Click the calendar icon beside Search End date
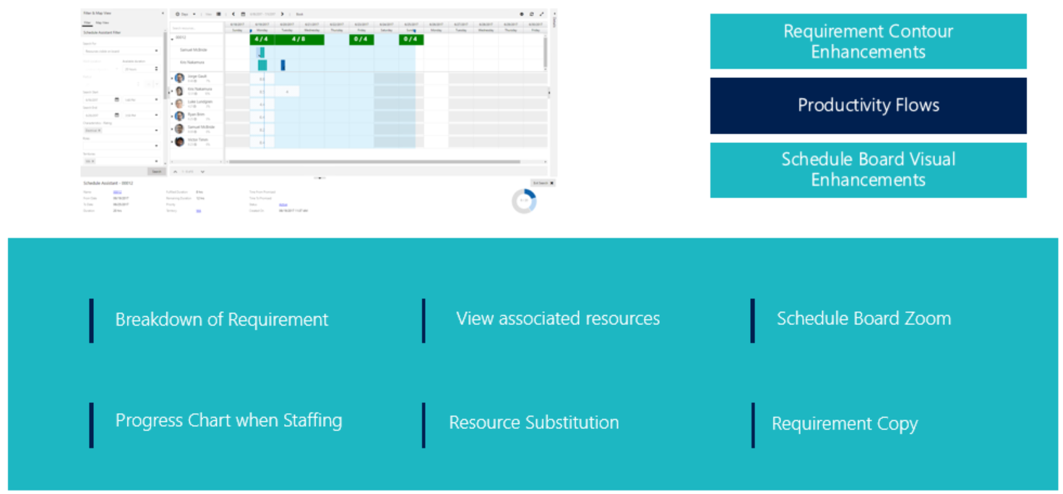The height and width of the screenshot is (494, 1063). coord(117,115)
